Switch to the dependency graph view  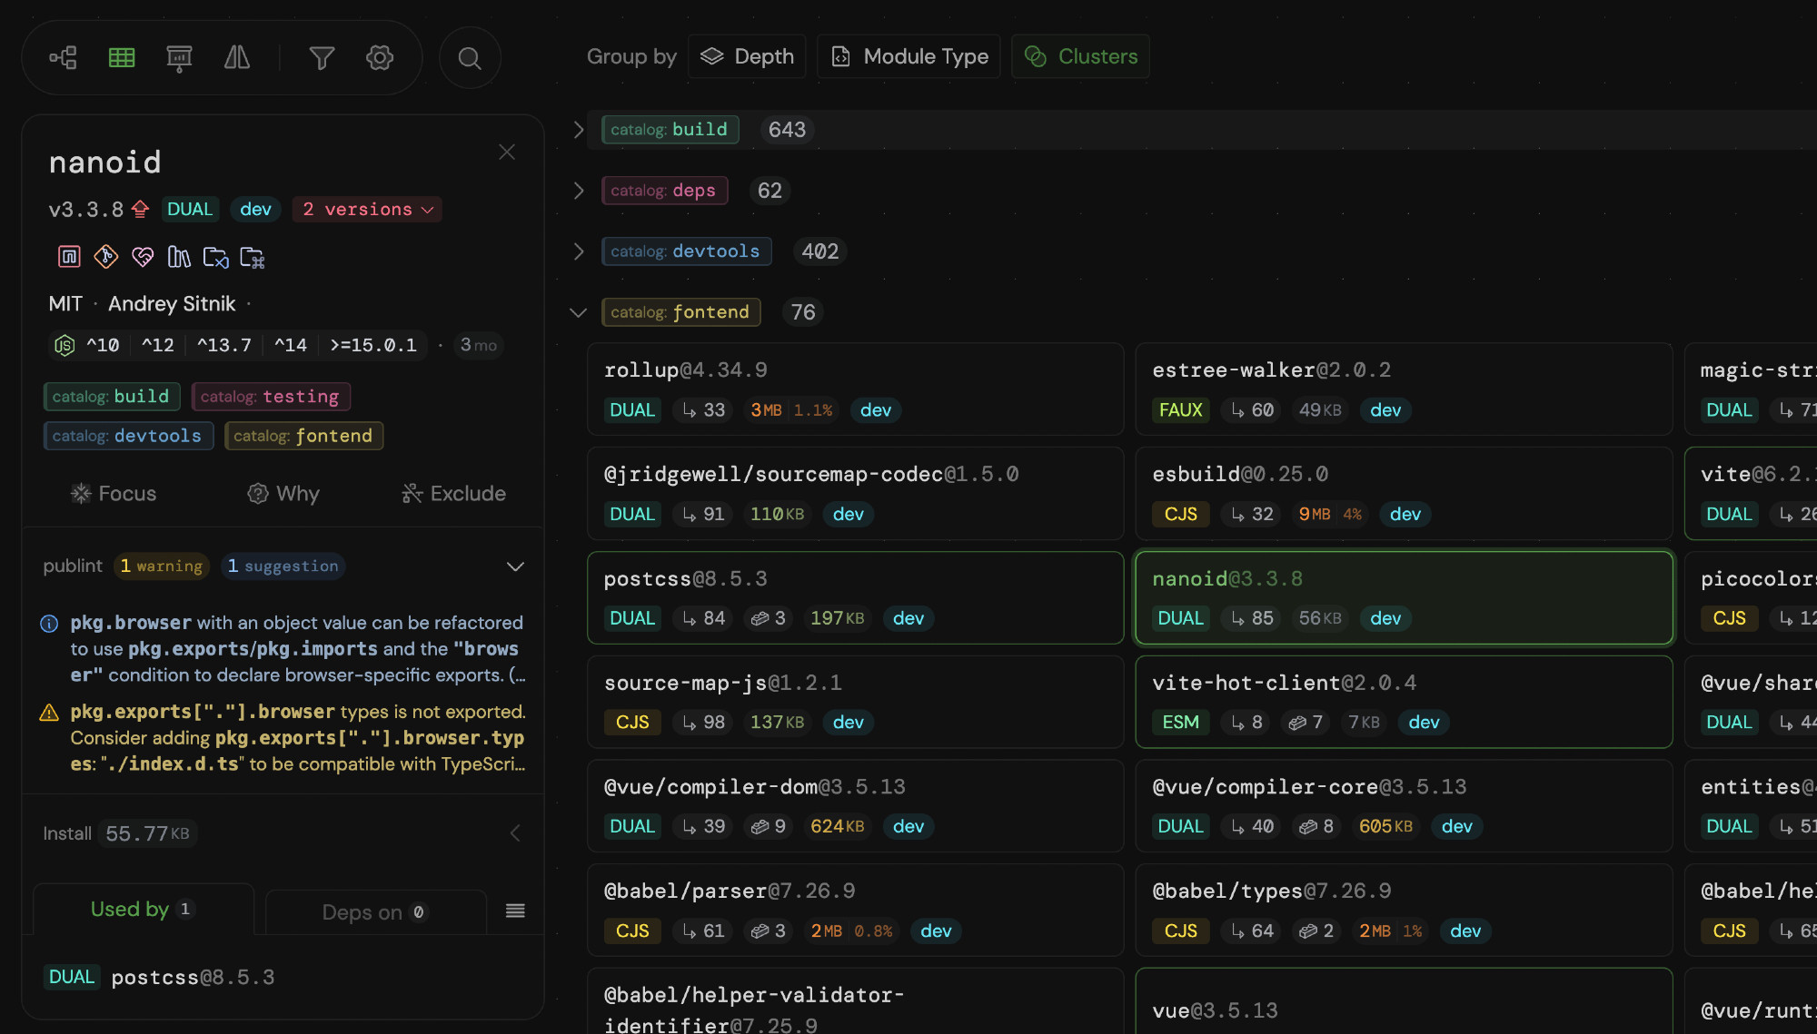[64, 58]
